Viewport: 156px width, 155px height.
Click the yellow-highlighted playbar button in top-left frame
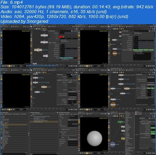(x=9, y=66)
